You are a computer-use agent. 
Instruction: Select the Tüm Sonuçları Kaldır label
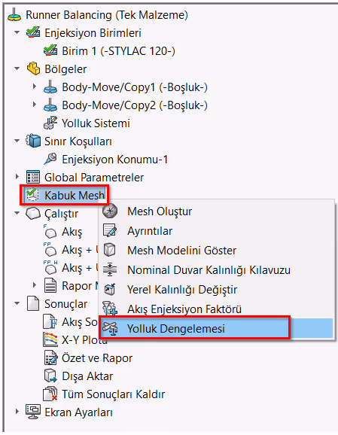(113, 394)
